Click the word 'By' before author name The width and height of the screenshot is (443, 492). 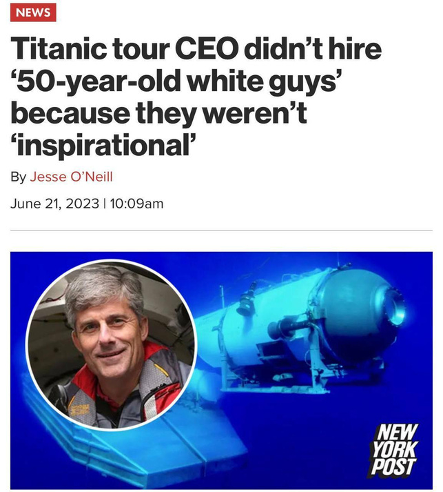(x=19, y=177)
